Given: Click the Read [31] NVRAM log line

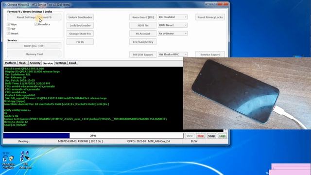Looking at the screenshot, I should [x=15, y=125].
